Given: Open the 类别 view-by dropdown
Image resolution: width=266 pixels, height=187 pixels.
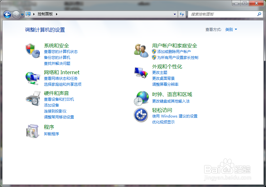Looking at the screenshot, I should (x=231, y=29).
